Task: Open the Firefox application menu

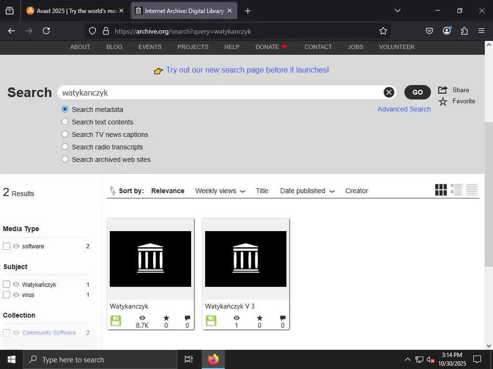Action: pos(481,31)
